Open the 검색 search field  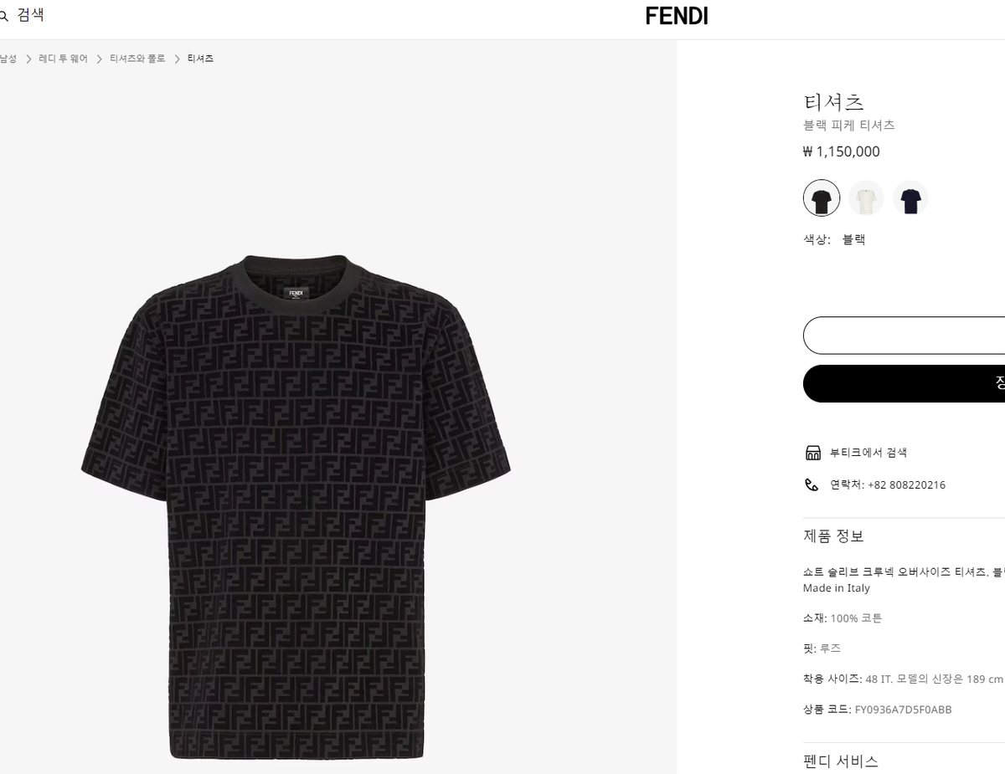31,15
